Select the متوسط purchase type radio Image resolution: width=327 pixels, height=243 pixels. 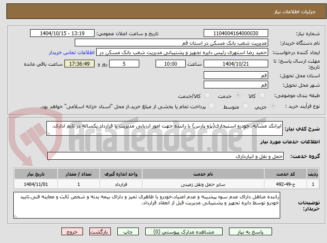[x=245, y=106]
